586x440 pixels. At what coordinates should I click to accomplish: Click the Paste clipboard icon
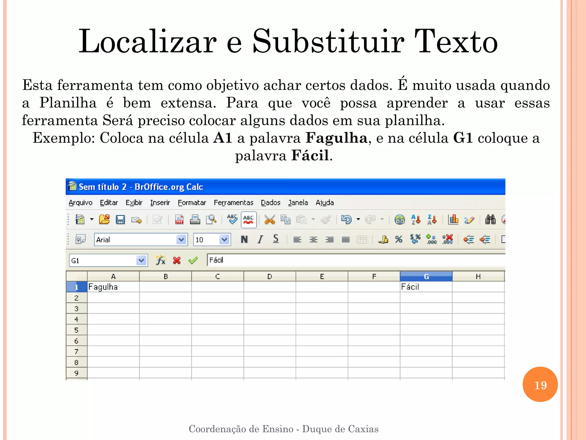click(x=301, y=220)
